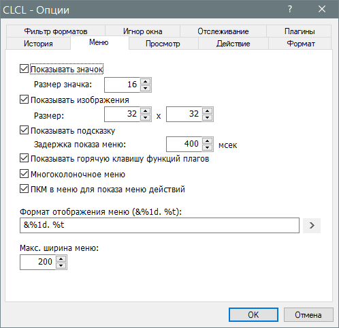Click the Формат отображения меню text field
The height and width of the screenshot is (328, 339).
(159, 225)
